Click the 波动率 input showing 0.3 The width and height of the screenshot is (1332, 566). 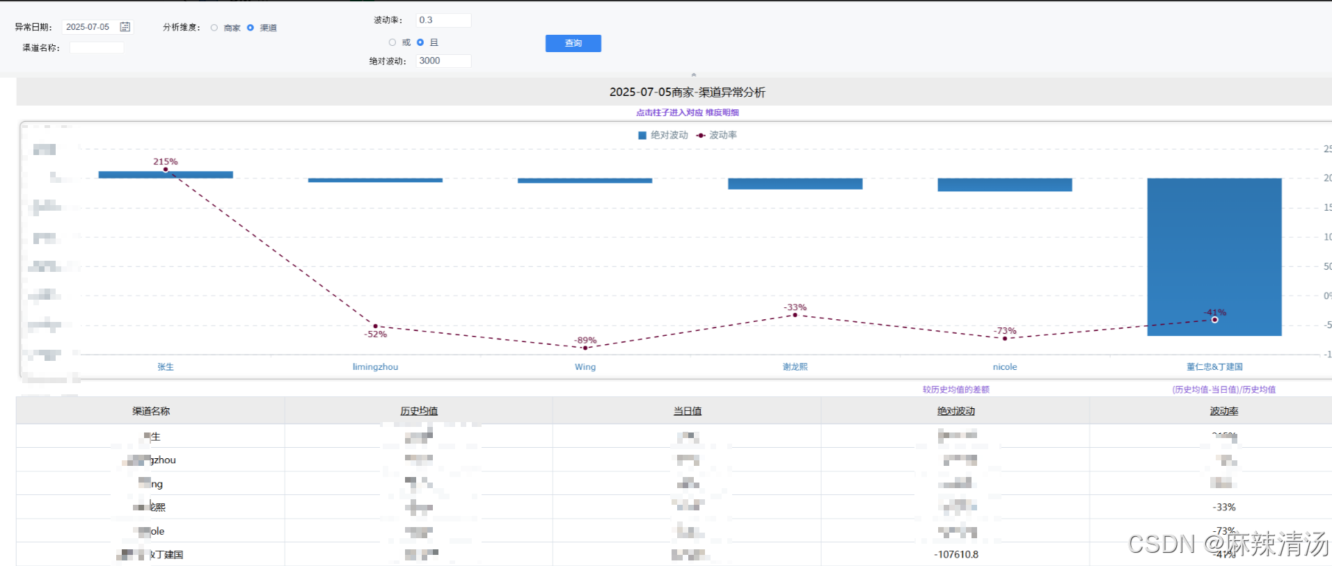443,20
